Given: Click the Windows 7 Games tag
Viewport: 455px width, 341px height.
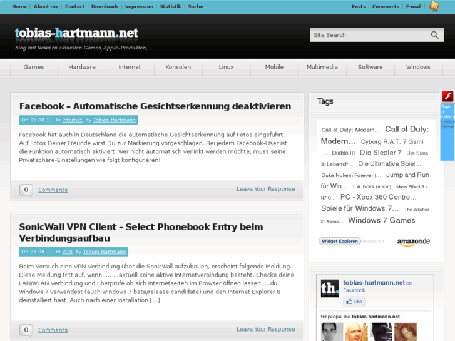Looking at the screenshot, I should (x=381, y=221).
